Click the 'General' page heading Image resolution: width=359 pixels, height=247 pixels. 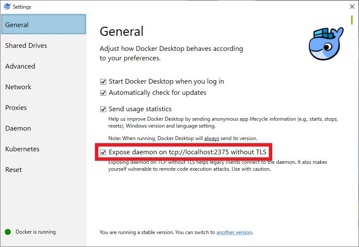(x=122, y=31)
